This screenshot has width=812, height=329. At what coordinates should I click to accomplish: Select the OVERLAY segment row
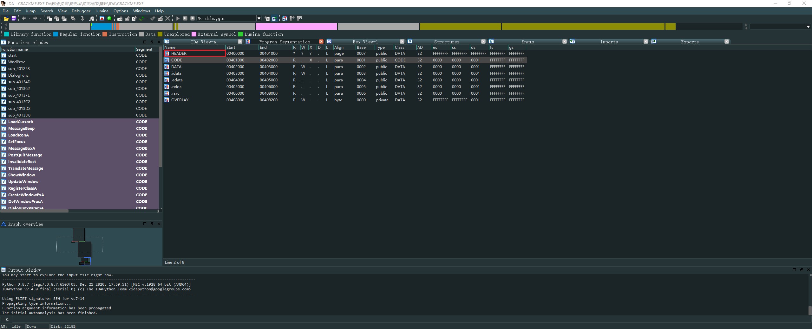[x=345, y=100]
